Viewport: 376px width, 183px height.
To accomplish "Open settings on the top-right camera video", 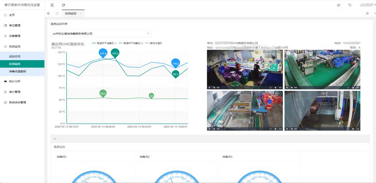I will tap(353, 88).
